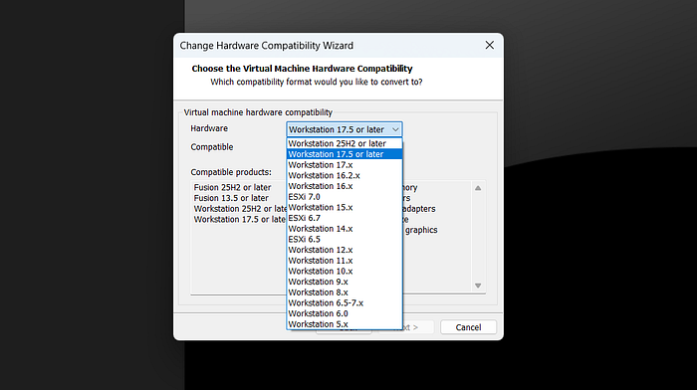Select ESXi 6.7 hardware option

pyautogui.click(x=345, y=218)
